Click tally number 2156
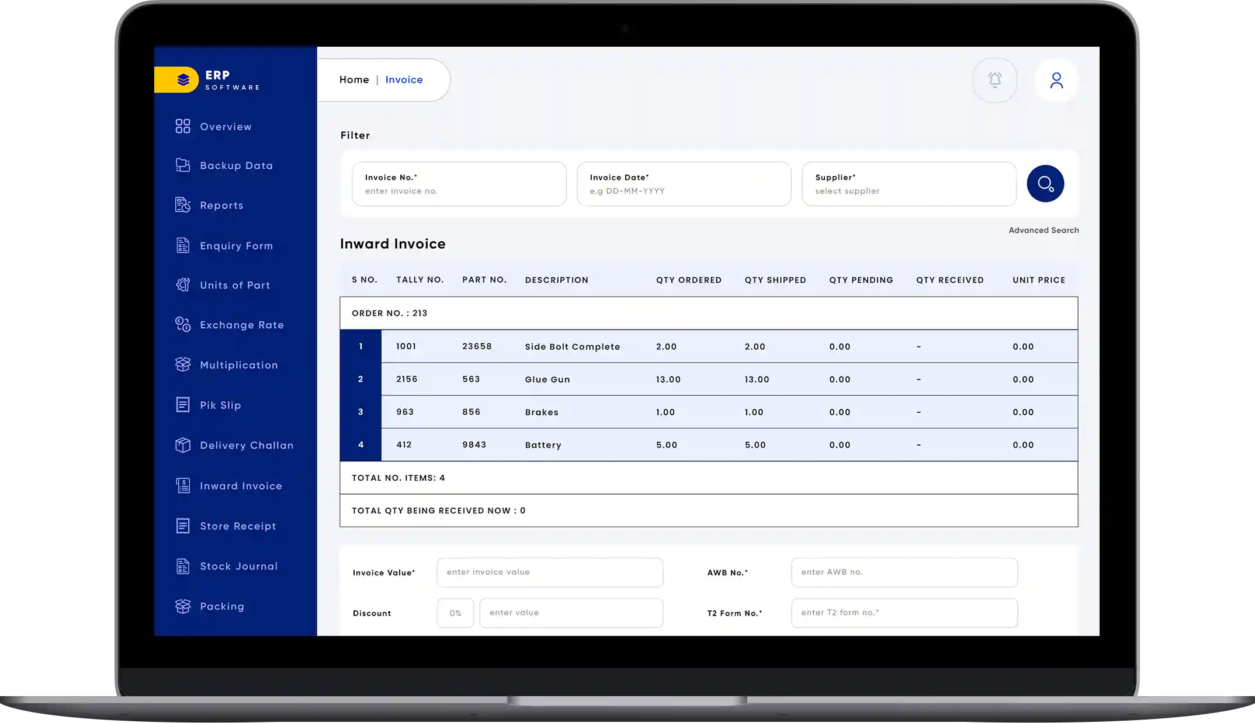This screenshot has width=1255, height=723. click(407, 379)
